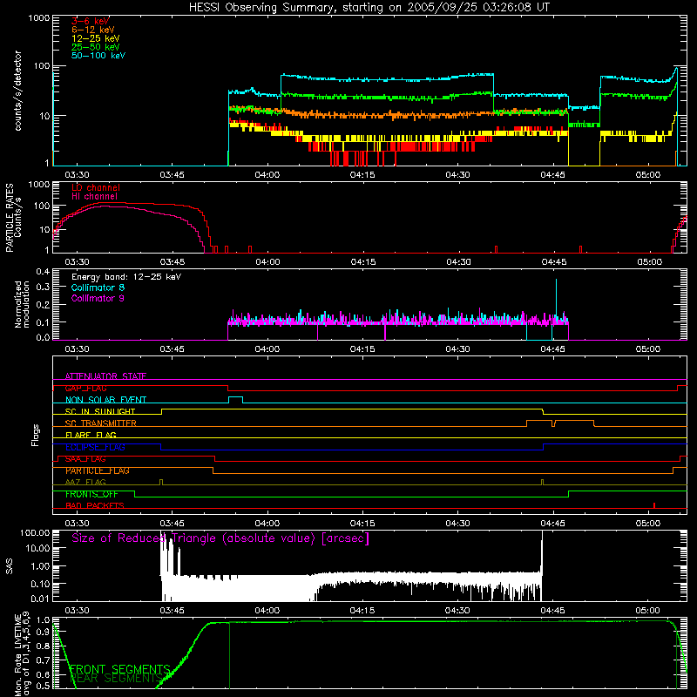Screen dimensions: 697x697
Task: Click the 03:45 tick below the particle rates panel
Action: (172, 262)
